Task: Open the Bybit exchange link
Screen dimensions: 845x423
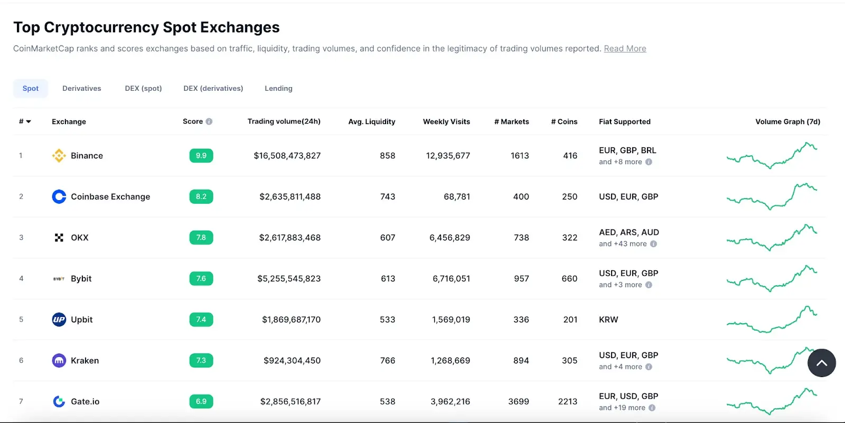Action: 81,279
